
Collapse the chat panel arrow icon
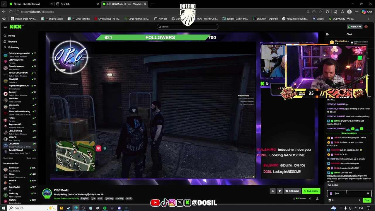327,34
